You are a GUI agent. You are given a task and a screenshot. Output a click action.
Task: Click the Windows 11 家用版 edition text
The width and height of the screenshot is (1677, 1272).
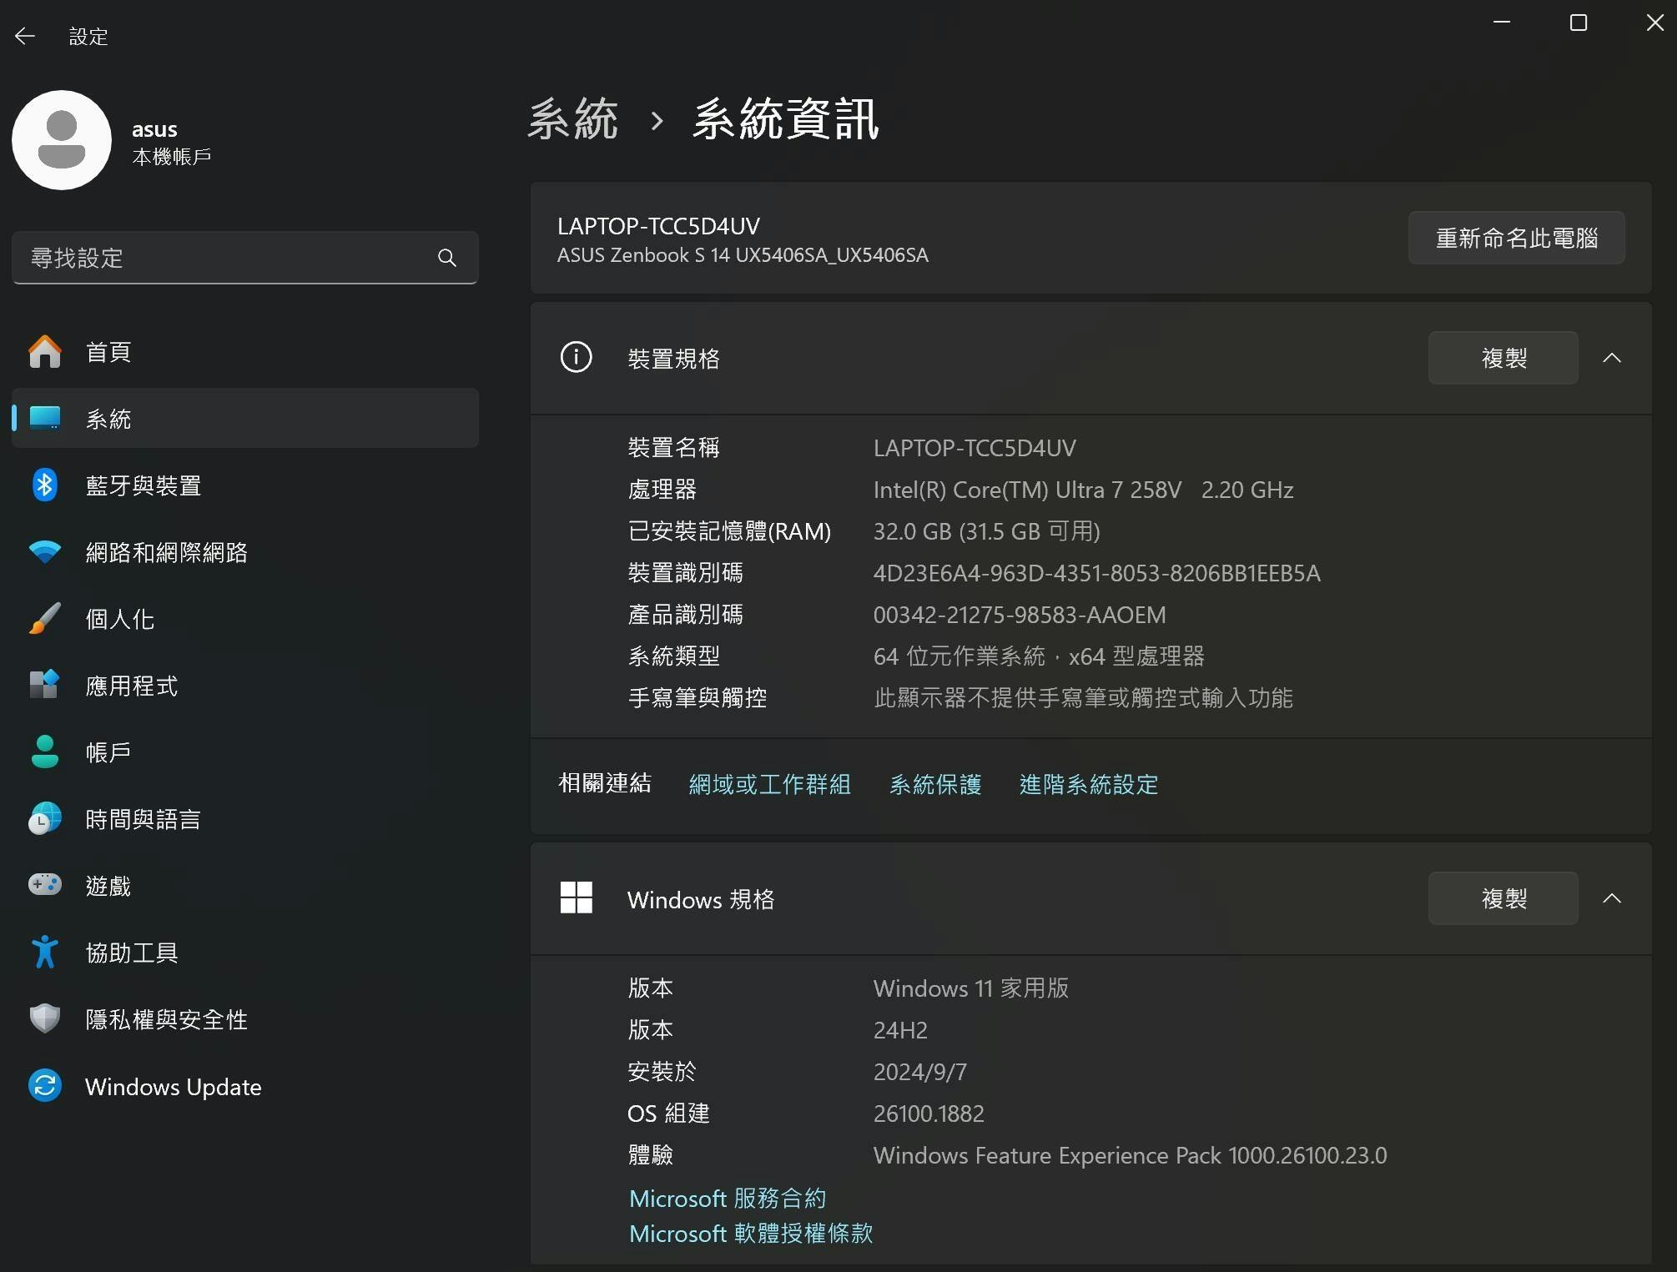pyautogui.click(x=970, y=988)
